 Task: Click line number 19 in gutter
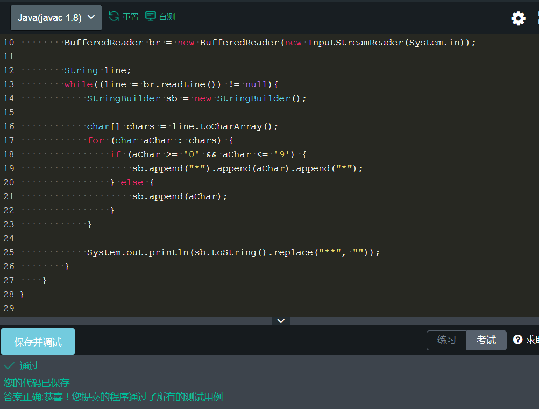[9, 168]
